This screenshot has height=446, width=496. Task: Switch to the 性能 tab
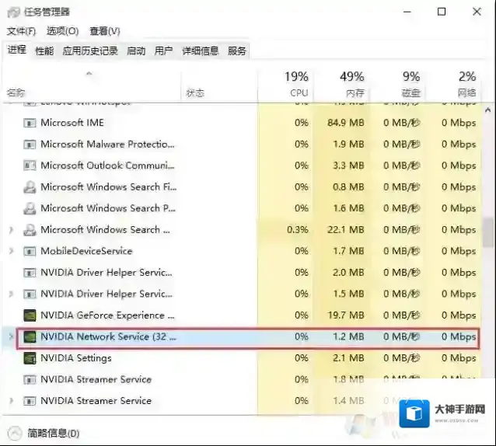click(44, 51)
